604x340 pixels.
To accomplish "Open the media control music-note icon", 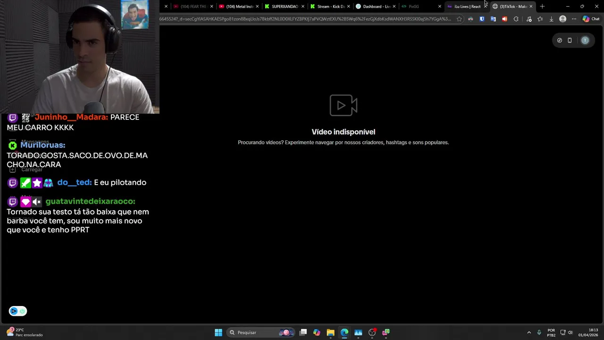I will tap(529, 19).
